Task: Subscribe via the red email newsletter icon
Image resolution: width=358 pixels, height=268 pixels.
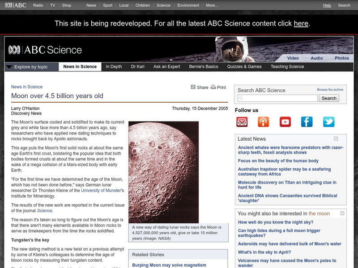Action: (242, 121)
